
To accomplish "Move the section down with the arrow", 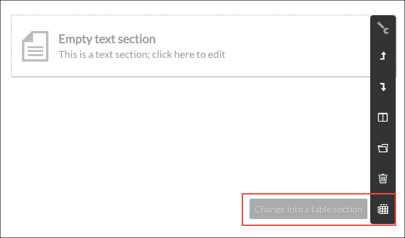I will [383, 87].
